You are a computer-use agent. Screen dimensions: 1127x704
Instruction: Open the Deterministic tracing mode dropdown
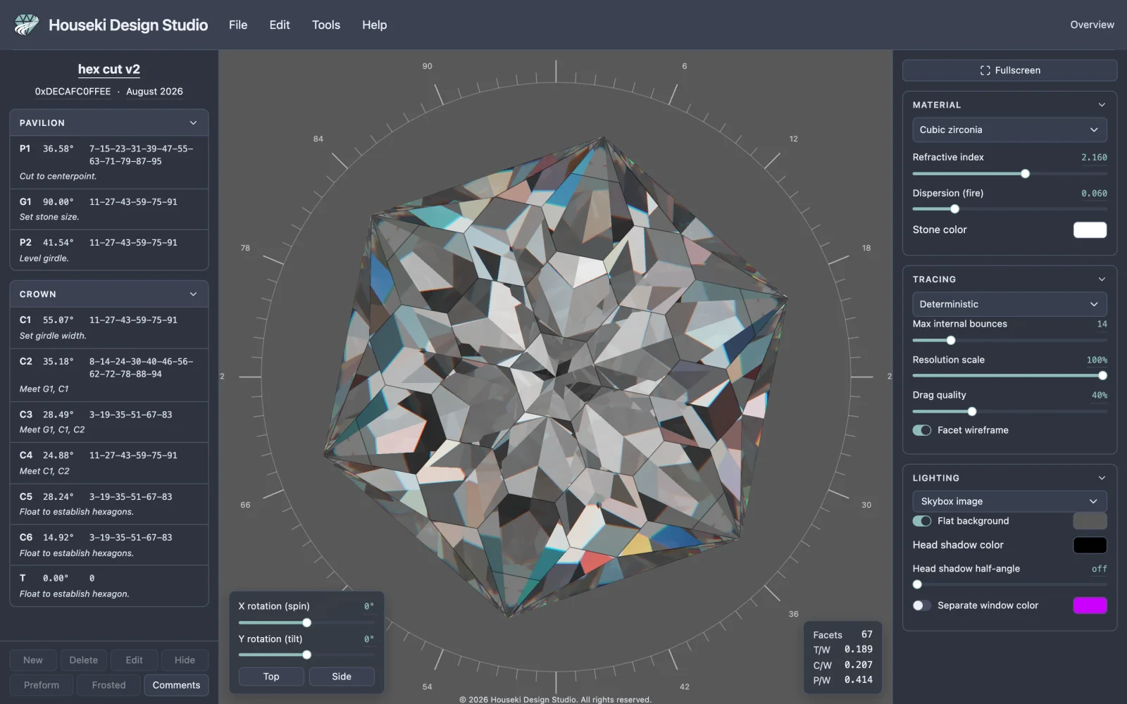tap(1009, 304)
